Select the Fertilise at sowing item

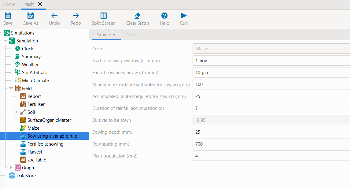(x=45, y=144)
